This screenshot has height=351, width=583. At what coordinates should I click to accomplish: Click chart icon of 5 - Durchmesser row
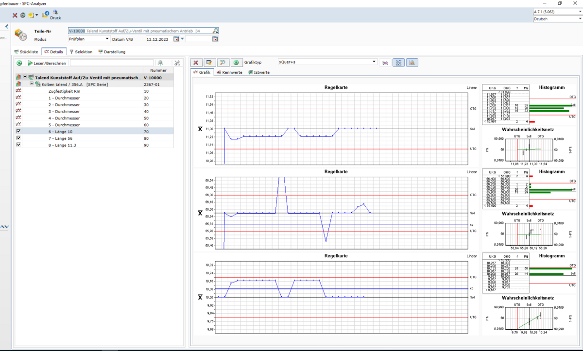pos(19,125)
